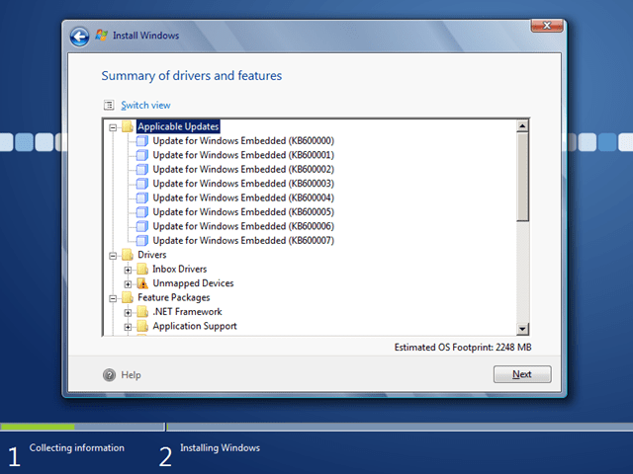Select the Unmapped Devices label

pos(194,283)
